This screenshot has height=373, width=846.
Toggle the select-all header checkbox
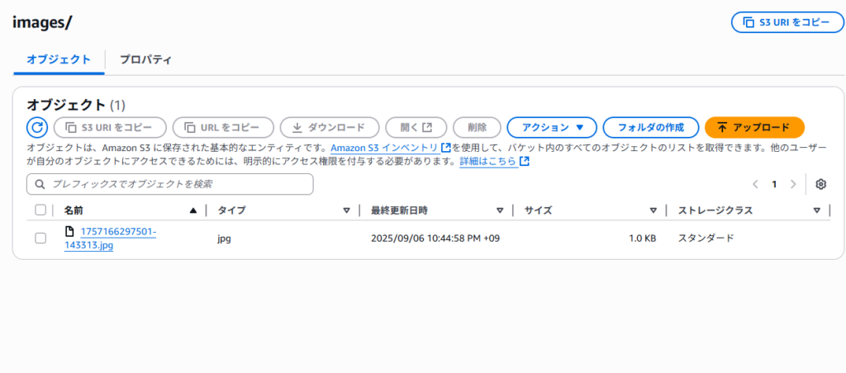point(40,210)
